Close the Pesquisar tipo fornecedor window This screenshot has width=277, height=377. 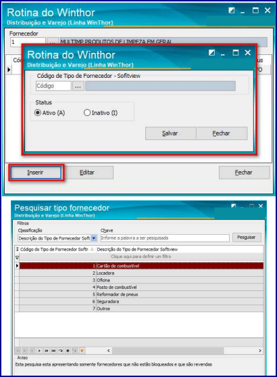261,206
